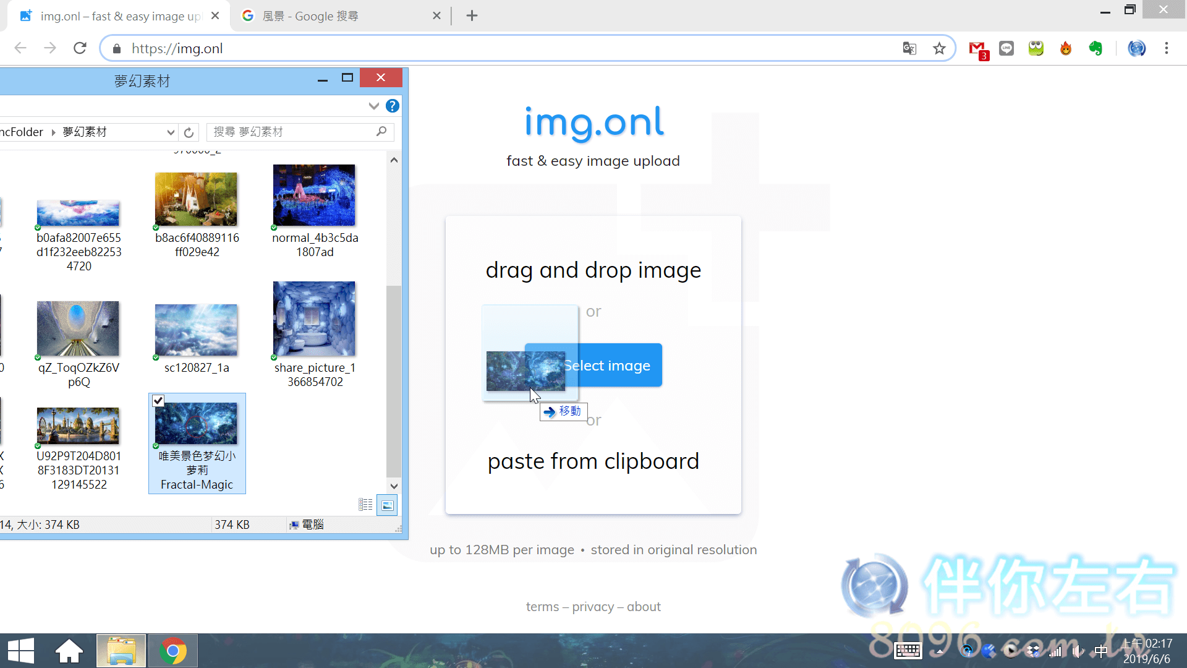The width and height of the screenshot is (1187, 668).
Task: Open the terms link
Action: pos(542,607)
